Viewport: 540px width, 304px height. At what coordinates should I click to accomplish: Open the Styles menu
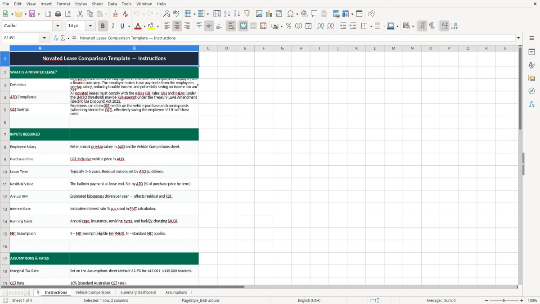coord(81,4)
